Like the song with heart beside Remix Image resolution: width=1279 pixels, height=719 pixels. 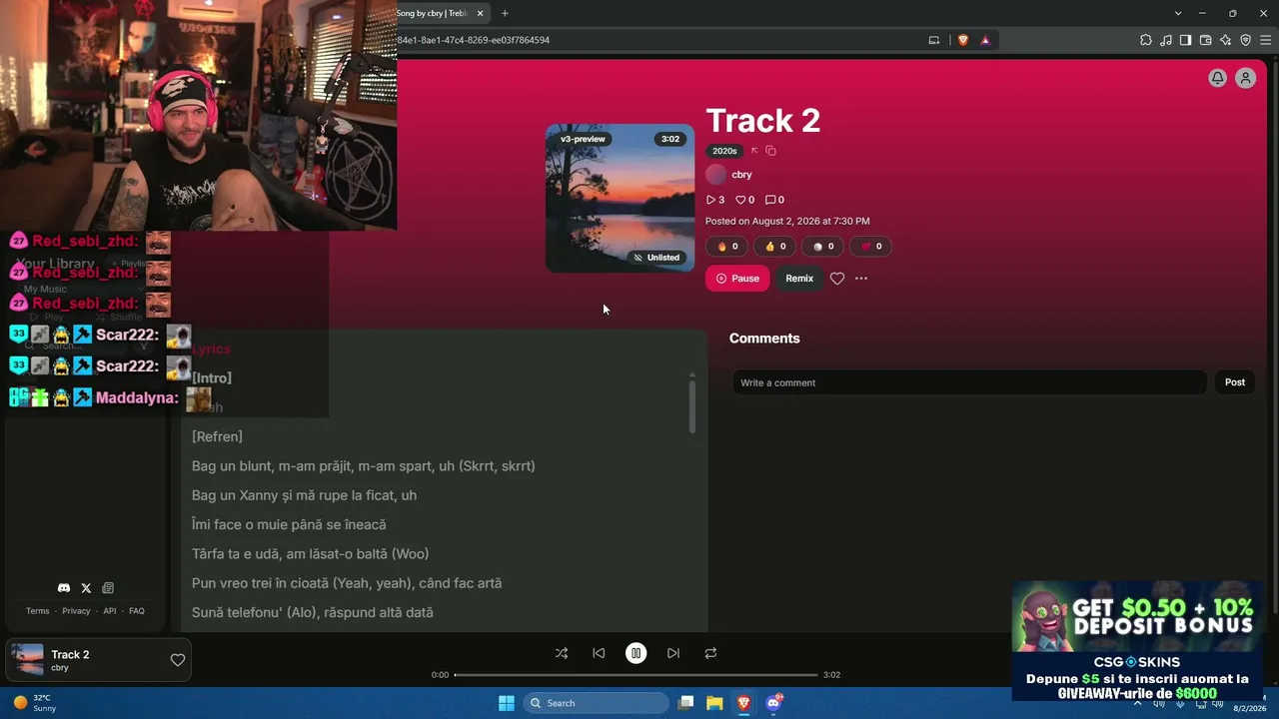tap(837, 279)
